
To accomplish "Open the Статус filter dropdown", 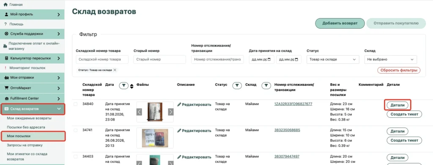I will (333, 59).
